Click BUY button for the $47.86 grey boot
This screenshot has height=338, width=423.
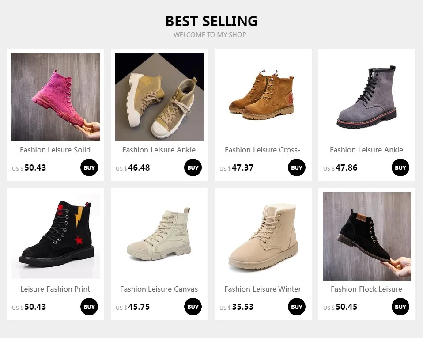pyautogui.click(x=400, y=167)
